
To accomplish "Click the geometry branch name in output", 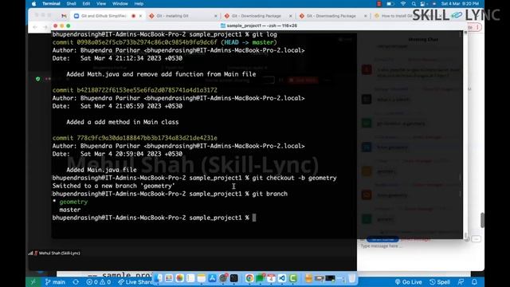I will (x=73, y=202).
